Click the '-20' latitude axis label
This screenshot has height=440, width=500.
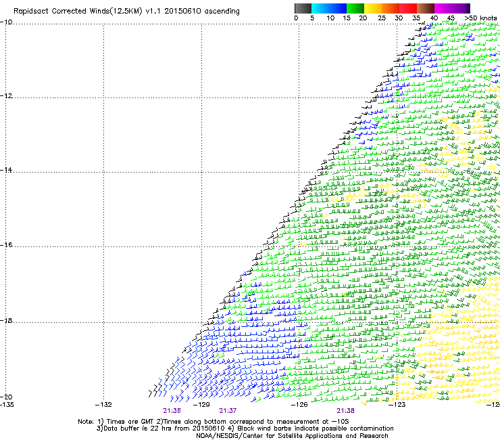(6, 397)
